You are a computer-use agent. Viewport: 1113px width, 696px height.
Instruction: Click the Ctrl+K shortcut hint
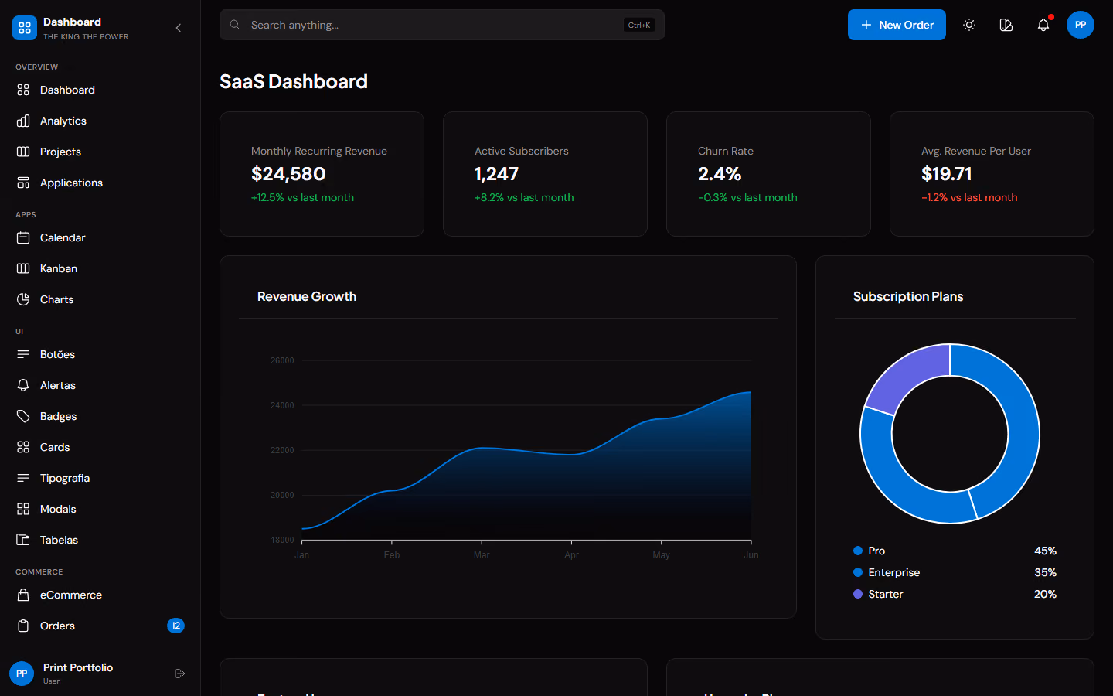coord(639,25)
